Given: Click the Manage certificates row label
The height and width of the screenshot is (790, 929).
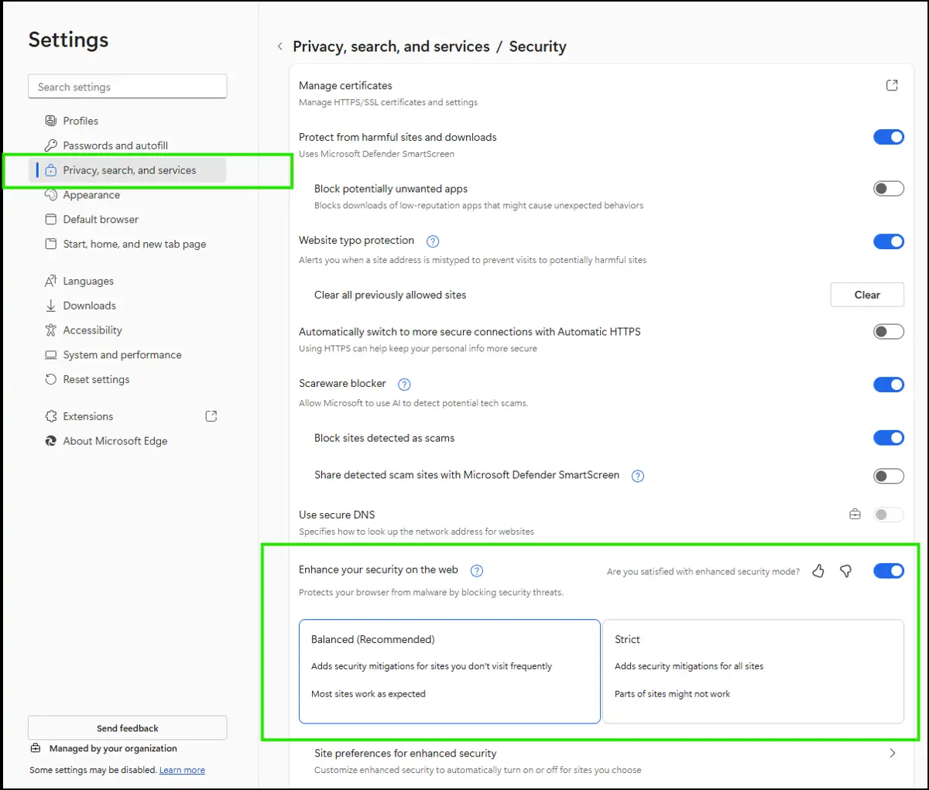Looking at the screenshot, I should [x=345, y=86].
